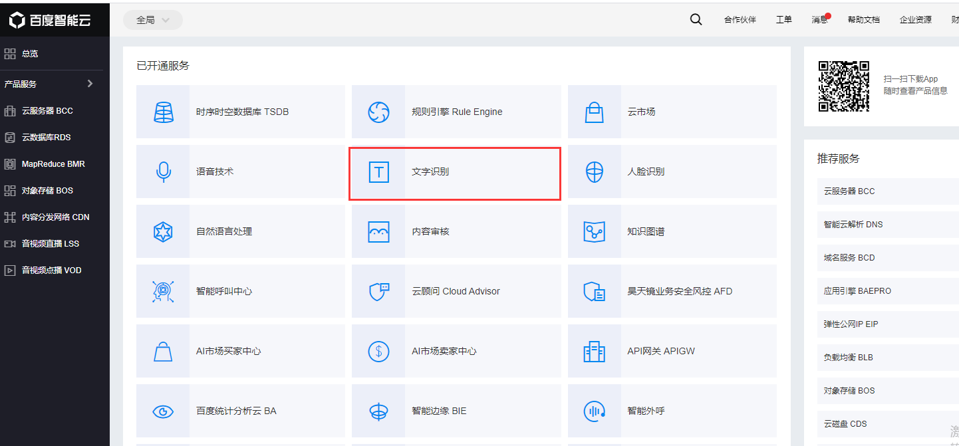Click the 文字识别 T icon

tap(378, 171)
